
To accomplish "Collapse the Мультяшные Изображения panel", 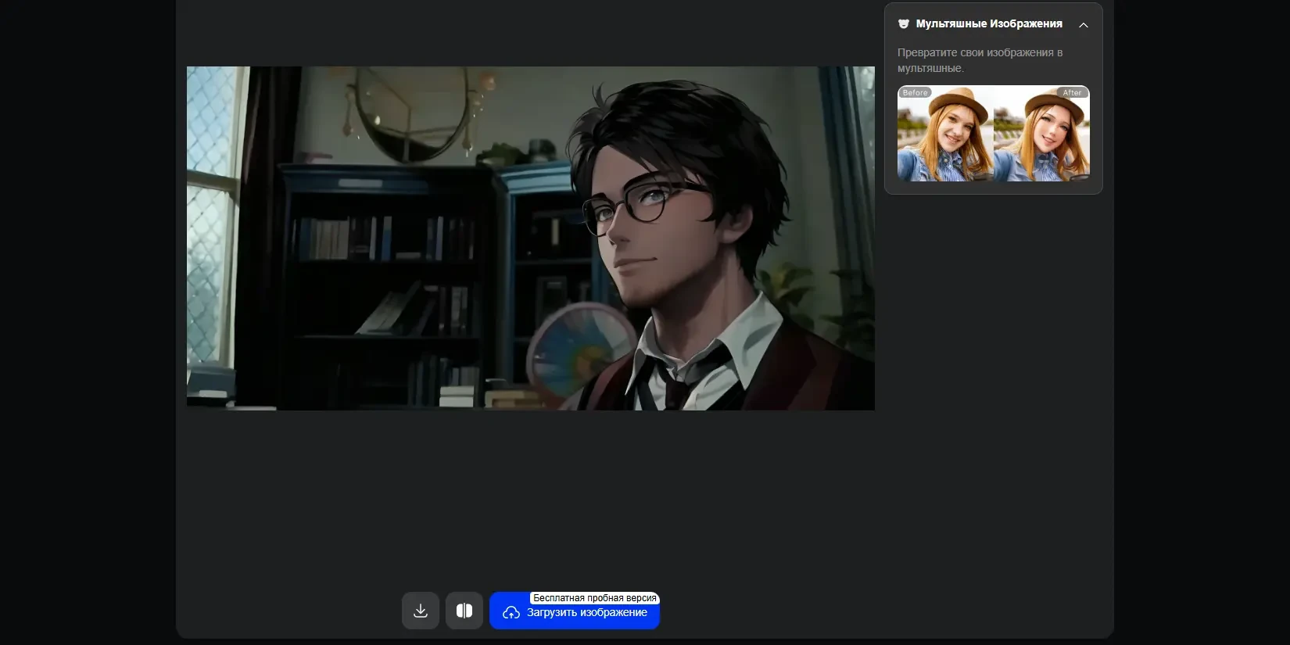I will (1084, 25).
